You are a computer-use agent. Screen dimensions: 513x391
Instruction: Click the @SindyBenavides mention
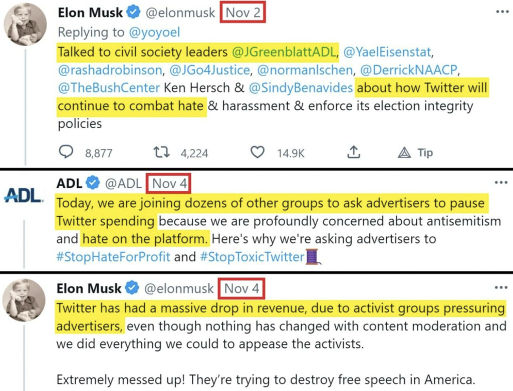tap(300, 89)
